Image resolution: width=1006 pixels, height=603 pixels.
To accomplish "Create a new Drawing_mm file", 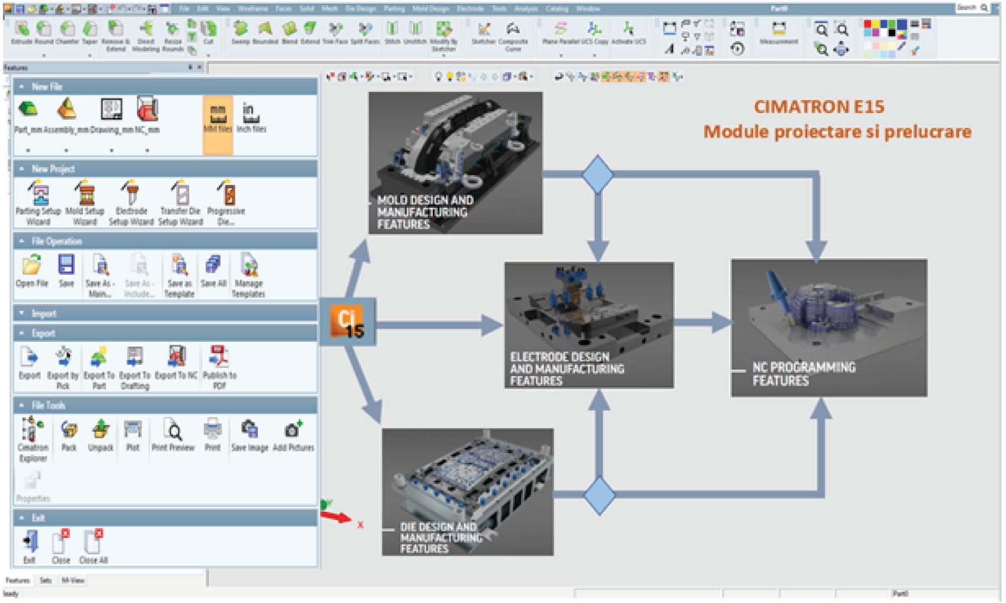I will click(111, 117).
